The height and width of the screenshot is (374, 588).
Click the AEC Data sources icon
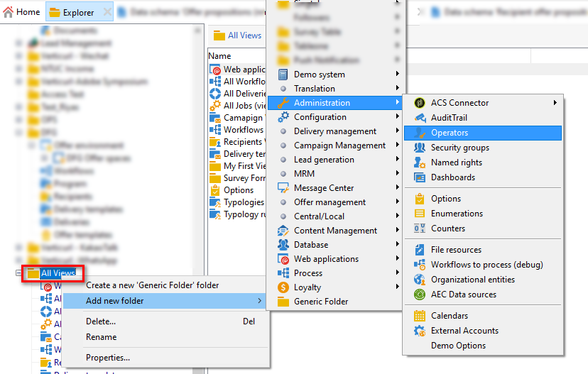click(419, 295)
